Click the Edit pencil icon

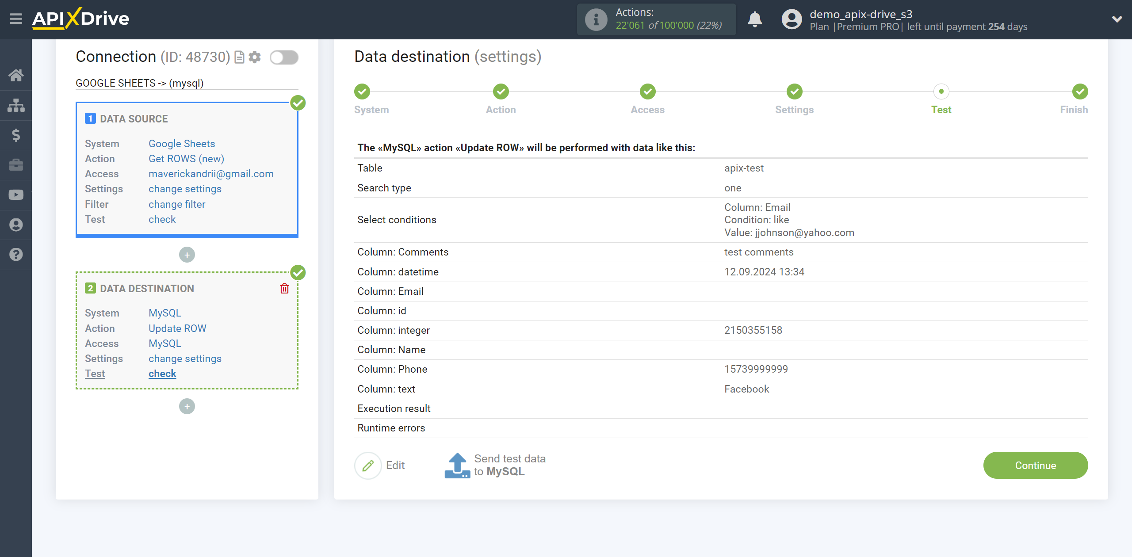(x=368, y=465)
